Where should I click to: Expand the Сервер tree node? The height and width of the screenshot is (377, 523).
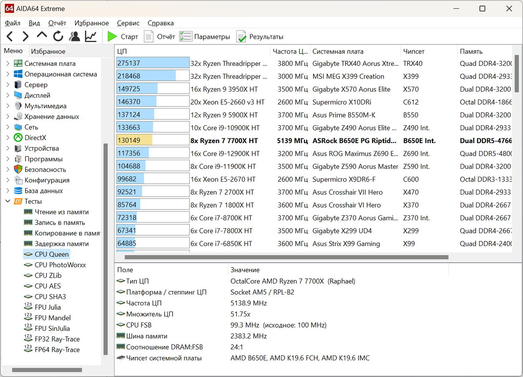click(x=7, y=85)
